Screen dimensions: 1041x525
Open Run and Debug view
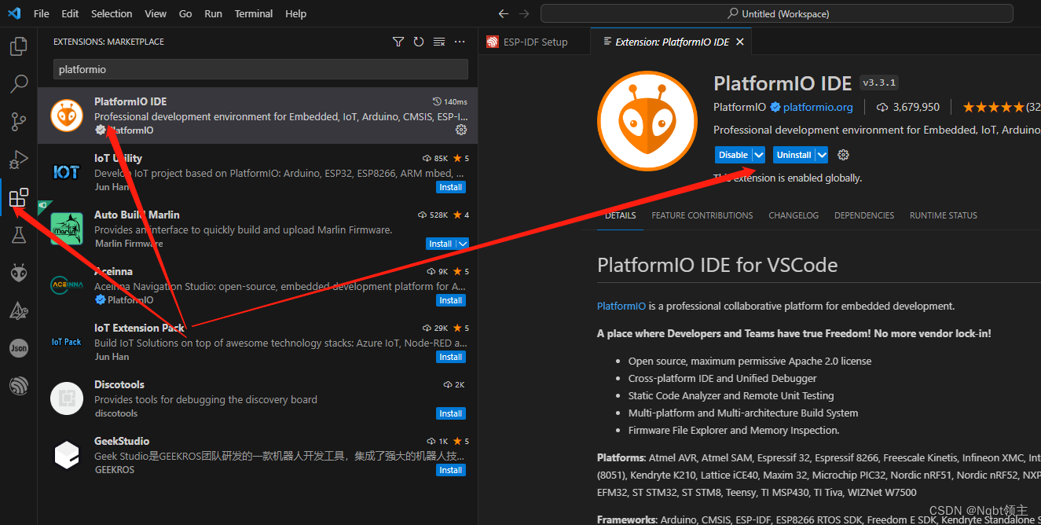coord(19,160)
